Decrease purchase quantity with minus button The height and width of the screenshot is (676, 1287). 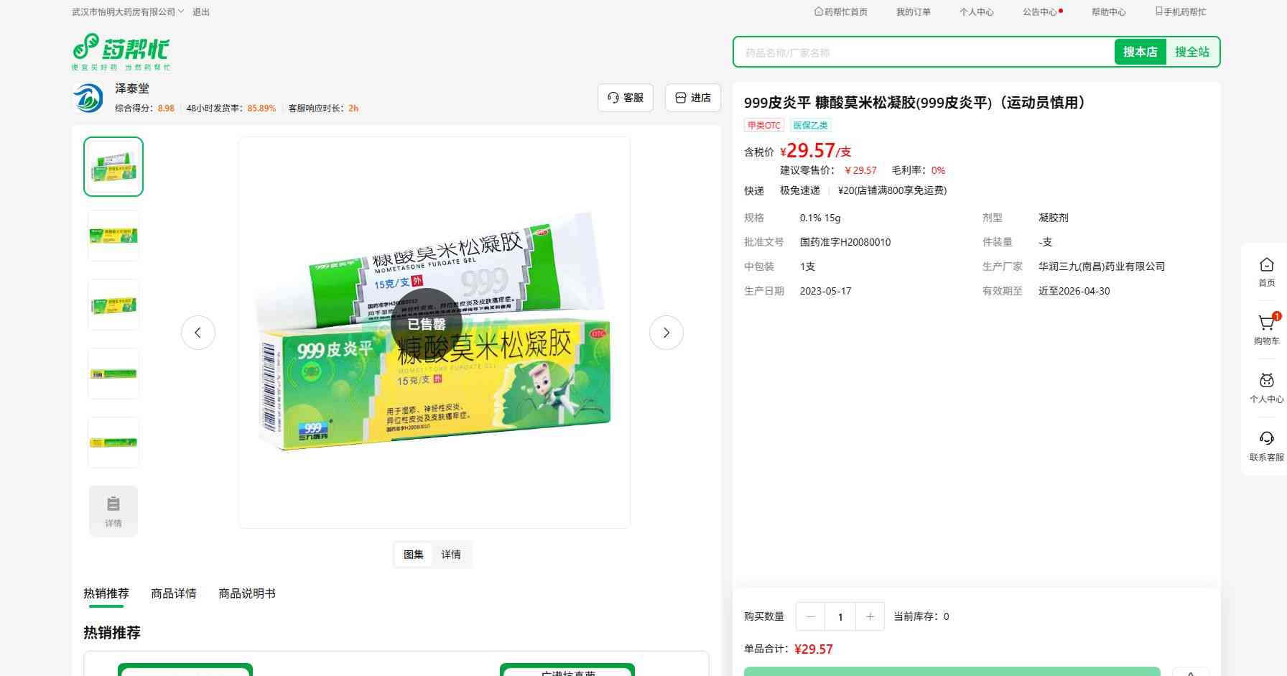(811, 616)
